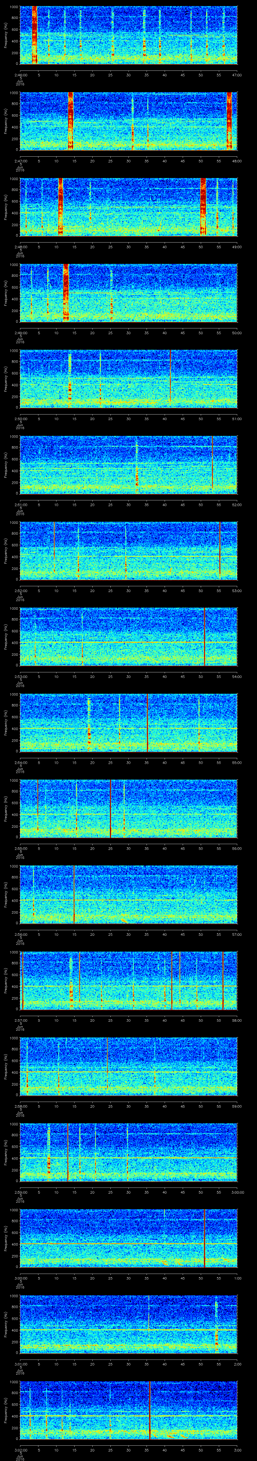Click the '47:00' end time label
The height and width of the screenshot is (1461, 257).
coord(237,74)
